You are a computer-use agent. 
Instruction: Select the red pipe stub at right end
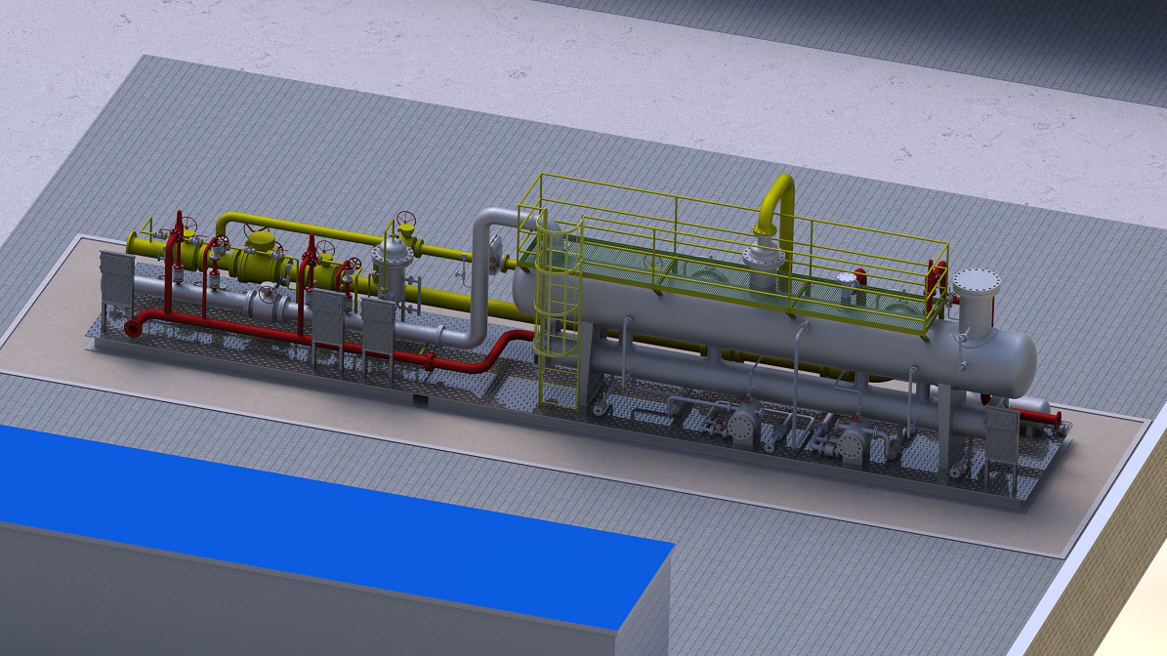click(x=1042, y=419)
